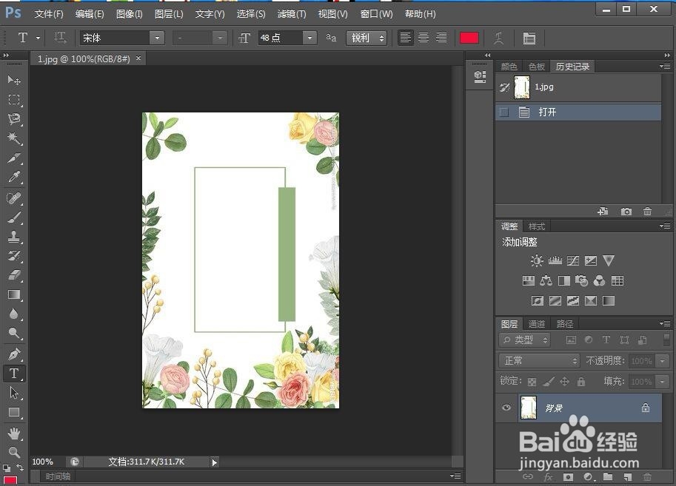Toggle history brush source for 1.jpg snapshot

504,87
